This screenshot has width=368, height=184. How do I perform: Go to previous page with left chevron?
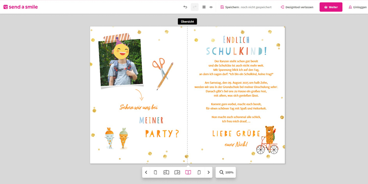[x=146, y=172]
